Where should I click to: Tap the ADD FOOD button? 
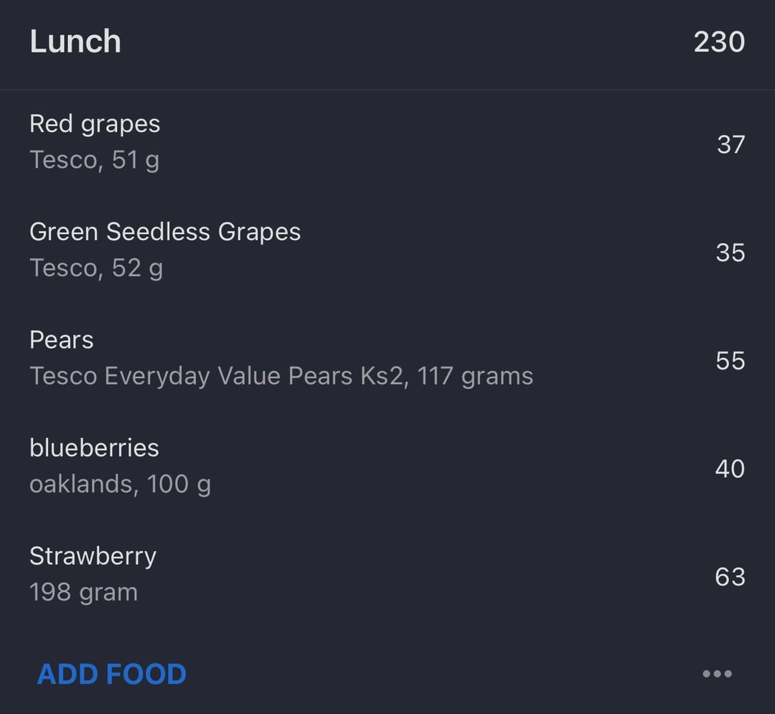pyautogui.click(x=112, y=674)
